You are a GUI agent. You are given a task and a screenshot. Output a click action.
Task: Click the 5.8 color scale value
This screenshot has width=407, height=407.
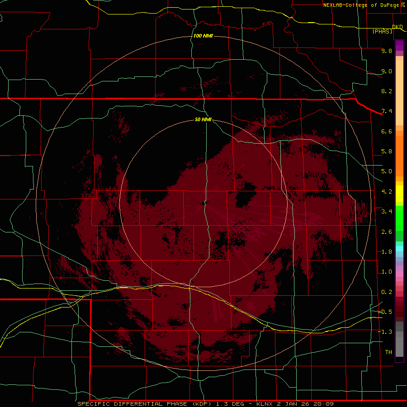[387, 151]
